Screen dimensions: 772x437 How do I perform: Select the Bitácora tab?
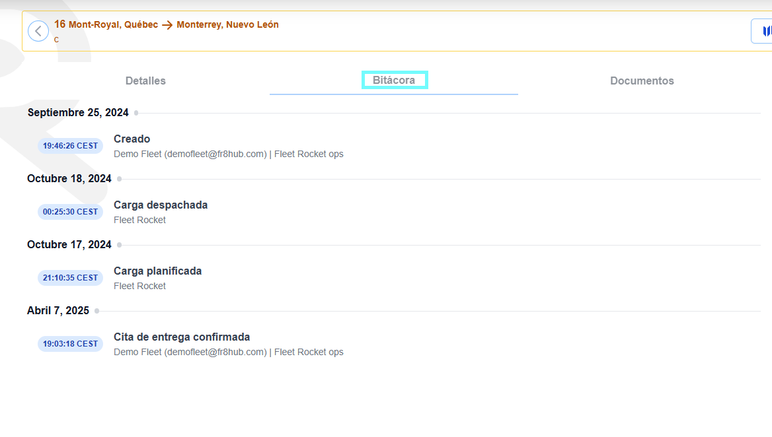coord(394,81)
